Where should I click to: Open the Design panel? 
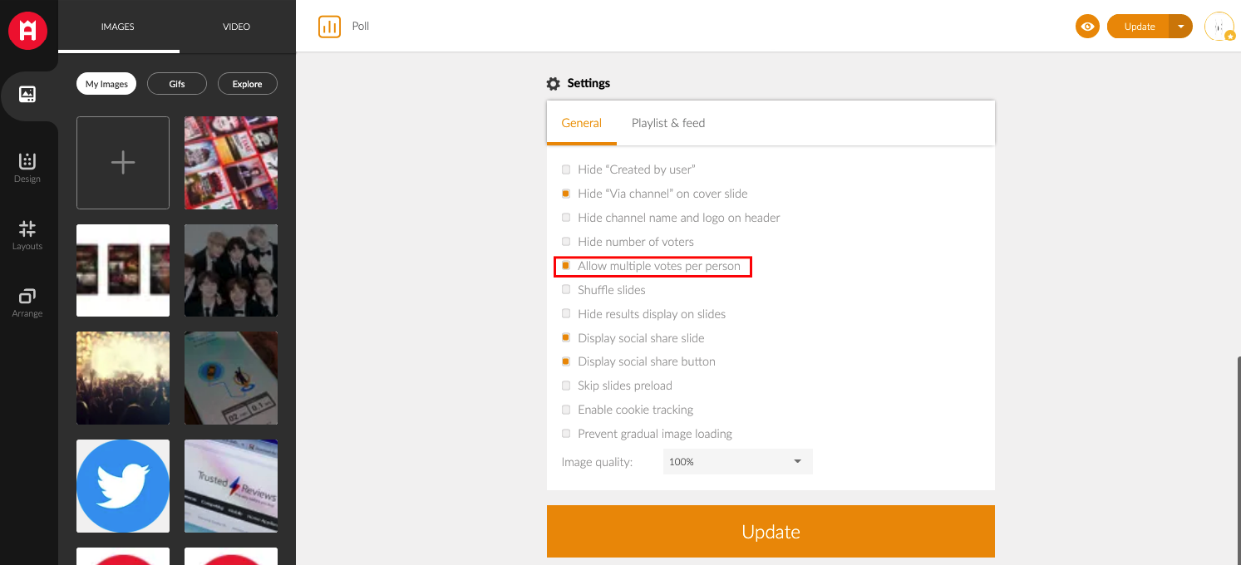coord(27,167)
